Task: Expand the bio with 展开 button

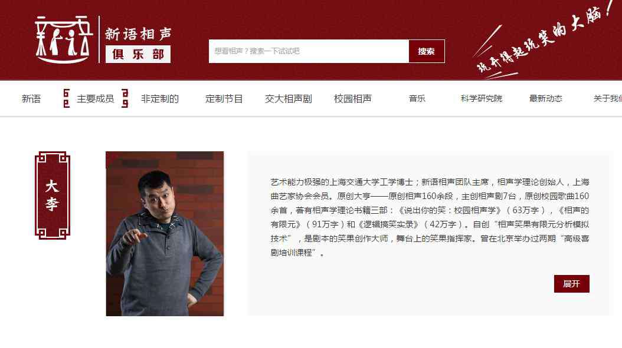Action: click(x=572, y=283)
